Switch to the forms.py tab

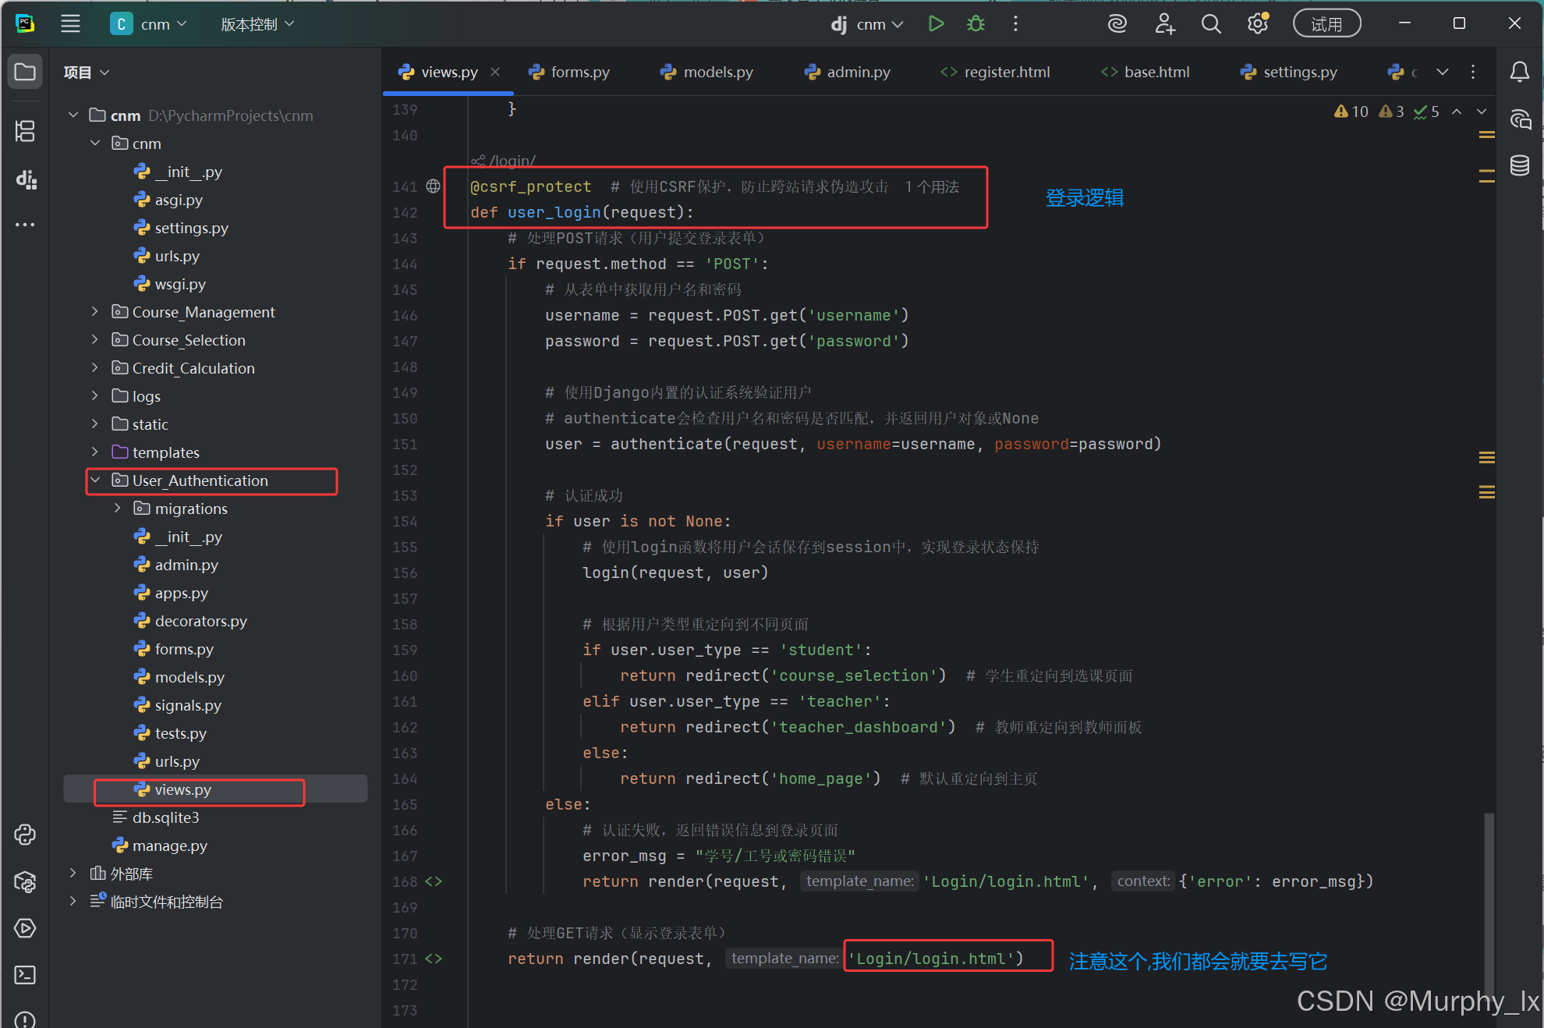[x=569, y=72]
